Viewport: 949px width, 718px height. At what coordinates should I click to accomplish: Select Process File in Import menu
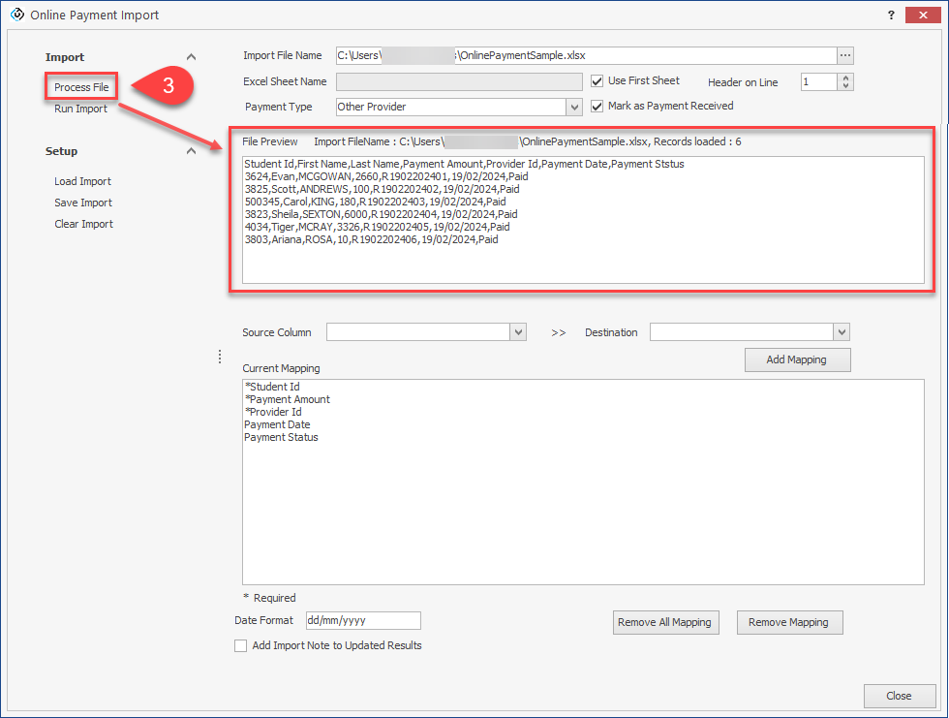click(81, 87)
